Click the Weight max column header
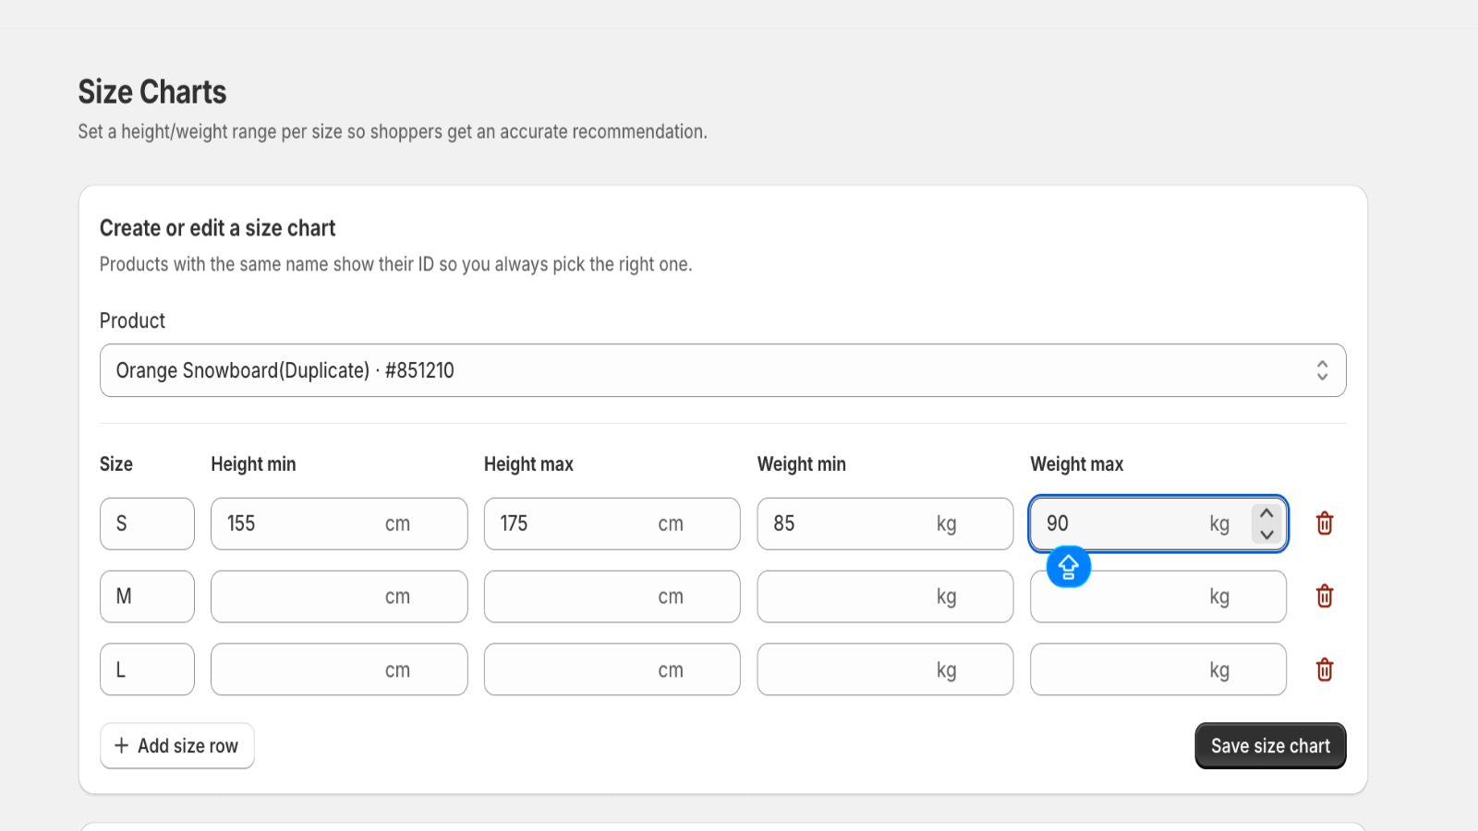This screenshot has width=1478, height=831. [x=1077, y=464]
